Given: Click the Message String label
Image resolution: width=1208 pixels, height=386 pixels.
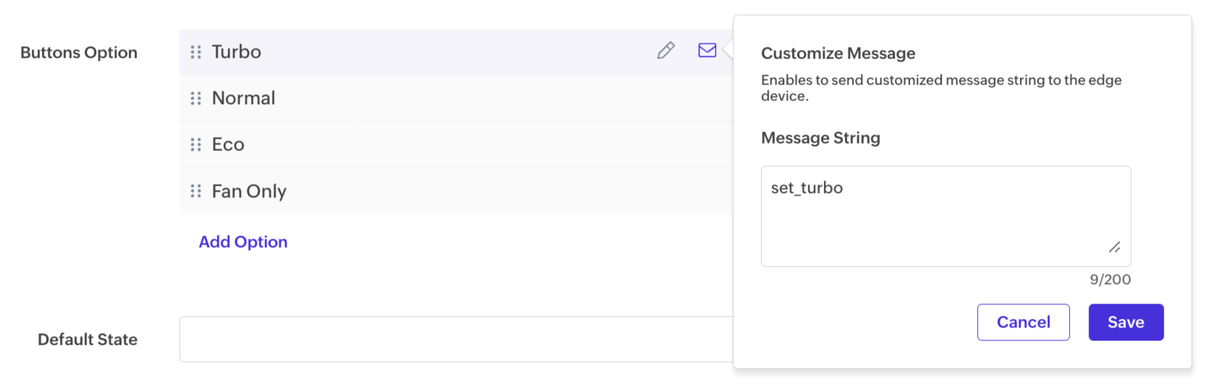Looking at the screenshot, I should [821, 138].
